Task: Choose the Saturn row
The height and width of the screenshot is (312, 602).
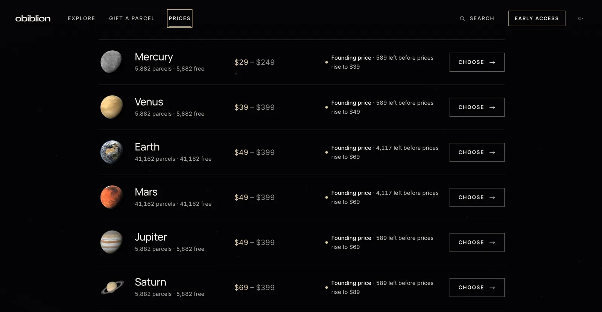Action: pyautogui.click(x=477, y=288)
